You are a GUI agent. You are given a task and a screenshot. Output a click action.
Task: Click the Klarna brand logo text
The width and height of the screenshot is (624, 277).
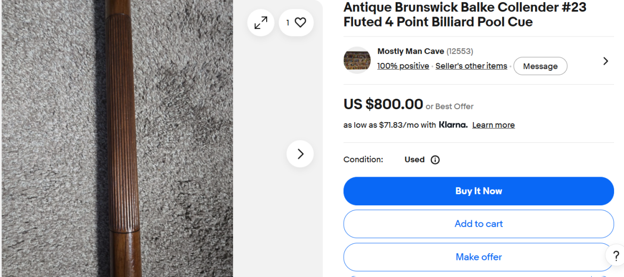(x=453, y=125)
